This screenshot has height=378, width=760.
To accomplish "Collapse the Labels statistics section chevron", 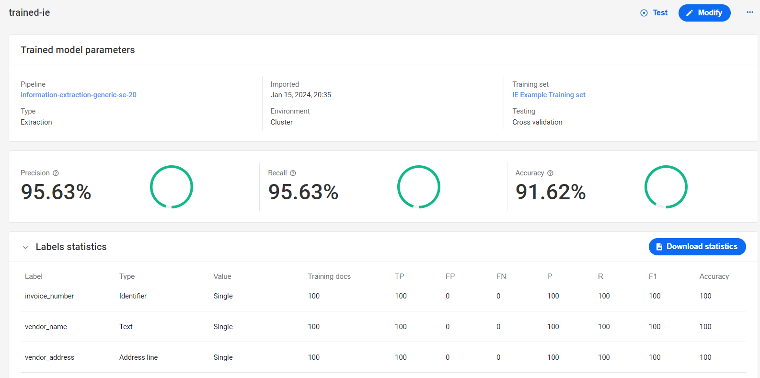I will (25, 247).
